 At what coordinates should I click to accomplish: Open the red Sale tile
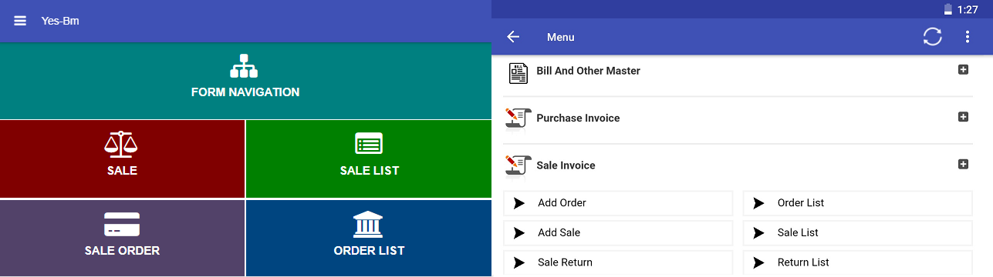[x=122, y=159]
